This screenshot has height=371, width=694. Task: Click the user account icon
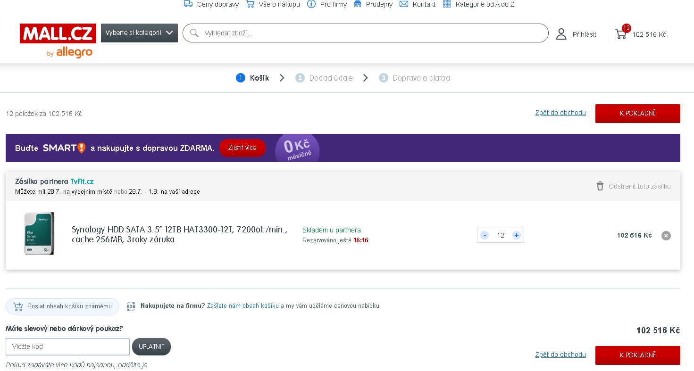[x=561, y=34]
